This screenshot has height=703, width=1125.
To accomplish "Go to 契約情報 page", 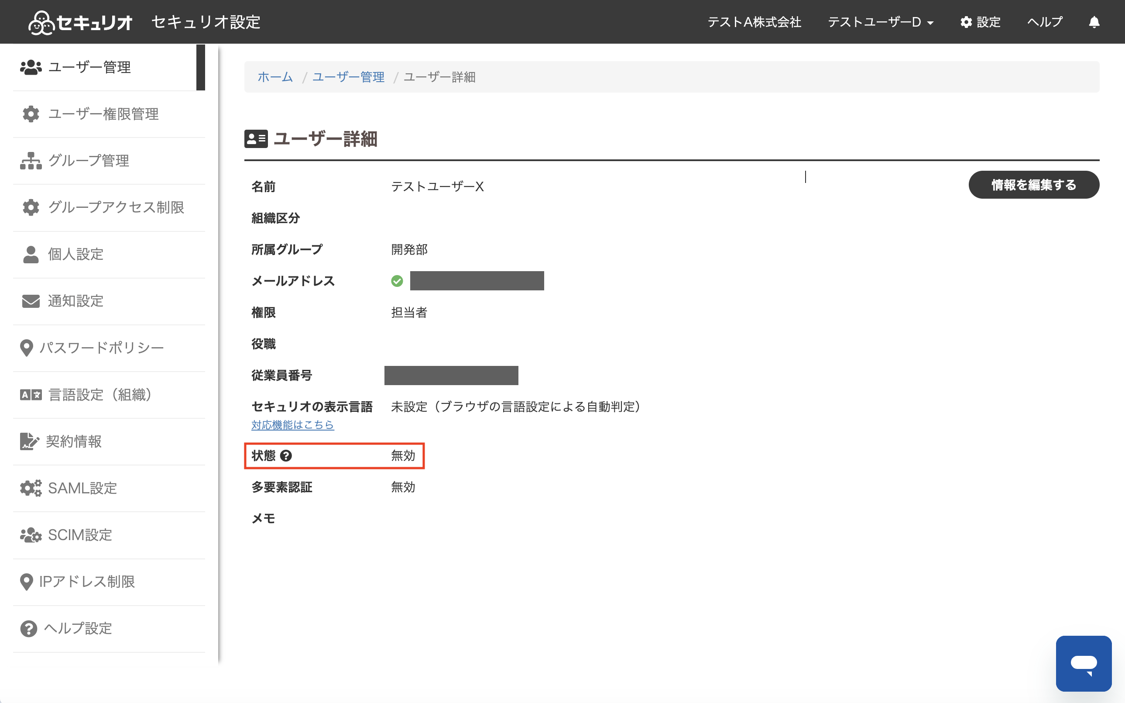I will [x=109, y=441].
